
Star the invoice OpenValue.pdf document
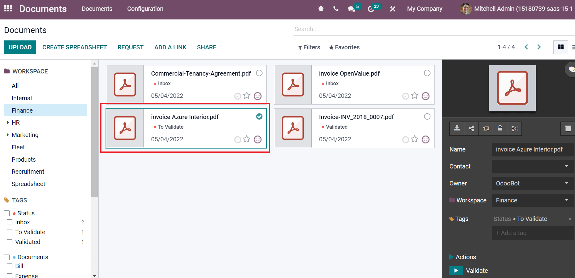tap(414, 96)
